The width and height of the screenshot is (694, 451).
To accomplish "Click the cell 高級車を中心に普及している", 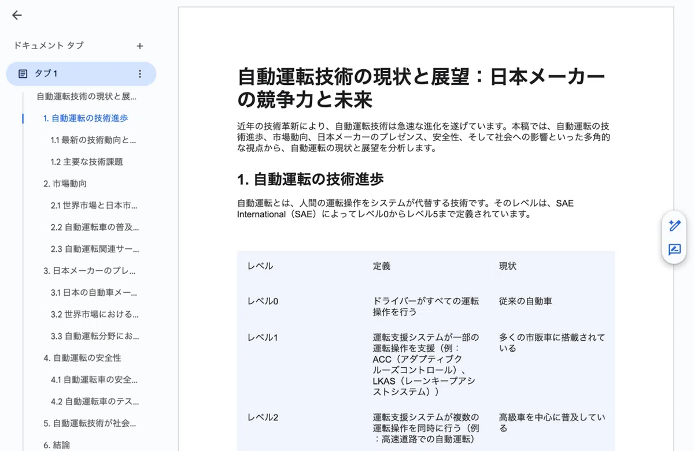I will pyautogui.click(x=552, y=423).
